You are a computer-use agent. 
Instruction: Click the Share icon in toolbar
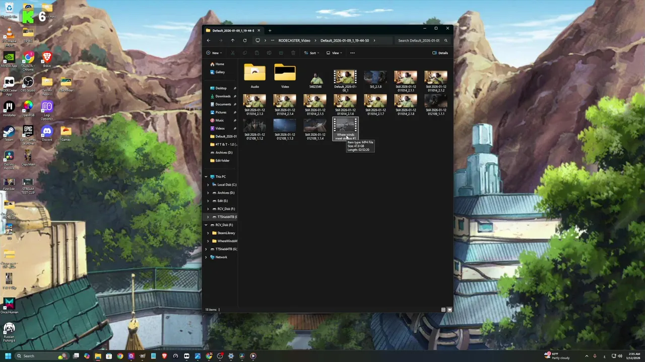(x=281, y=53)
